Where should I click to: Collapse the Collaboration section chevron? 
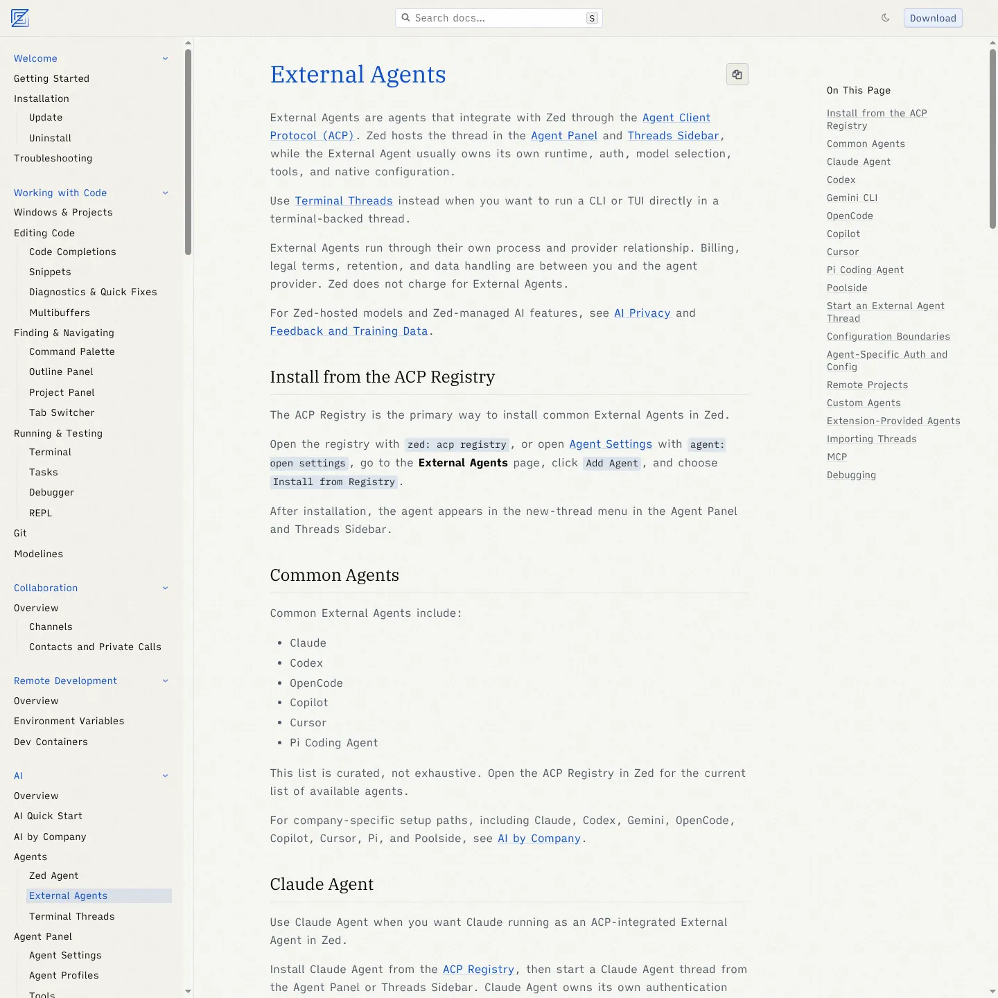tap(165, 588)
